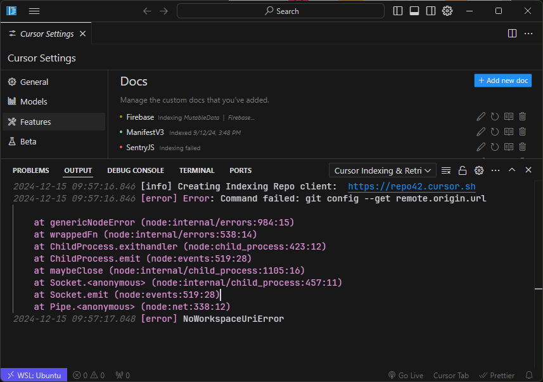Toggle output auto-scroll lock
Screen dimensions: 543x382
tap(463, 170)
